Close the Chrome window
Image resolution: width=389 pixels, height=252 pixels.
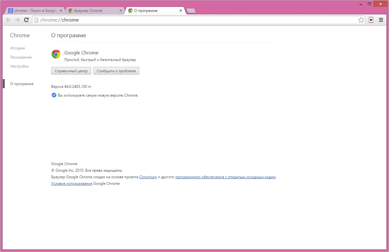[380, 4]
